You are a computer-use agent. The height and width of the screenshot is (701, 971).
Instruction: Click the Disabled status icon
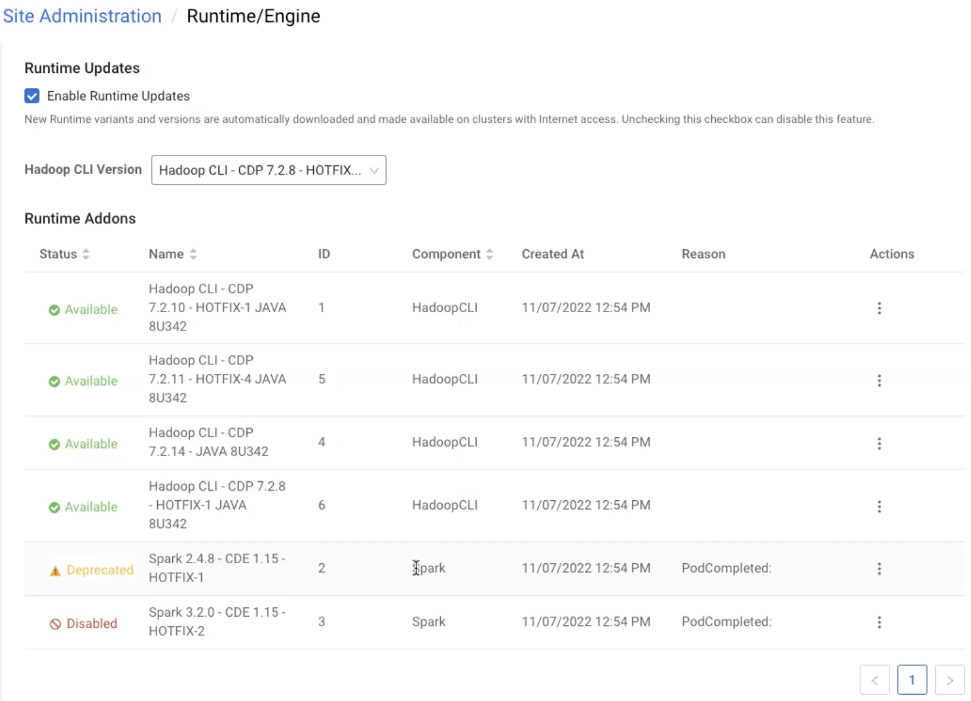pyautogui.click(x=55, y=624)
